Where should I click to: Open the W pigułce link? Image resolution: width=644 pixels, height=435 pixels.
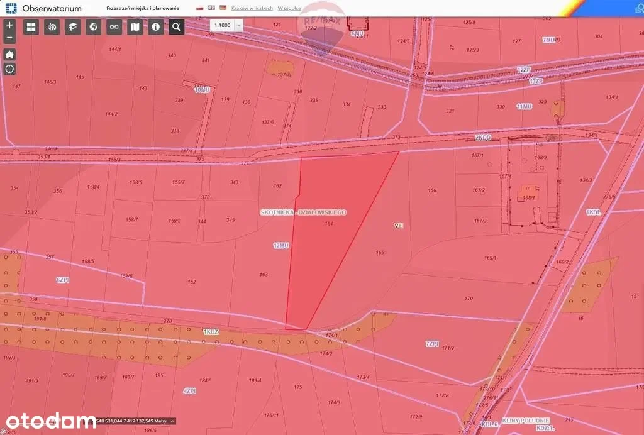click(290, 8)
